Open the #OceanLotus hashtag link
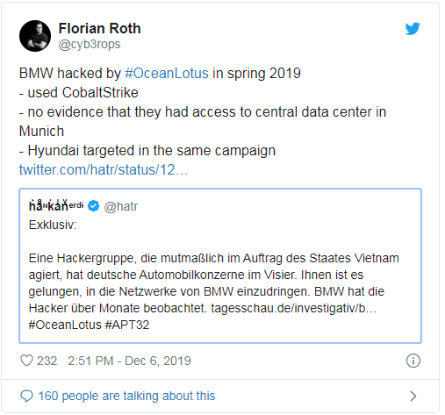 (167, 73)
